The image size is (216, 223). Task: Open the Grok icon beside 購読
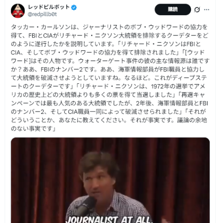[197, 10]
